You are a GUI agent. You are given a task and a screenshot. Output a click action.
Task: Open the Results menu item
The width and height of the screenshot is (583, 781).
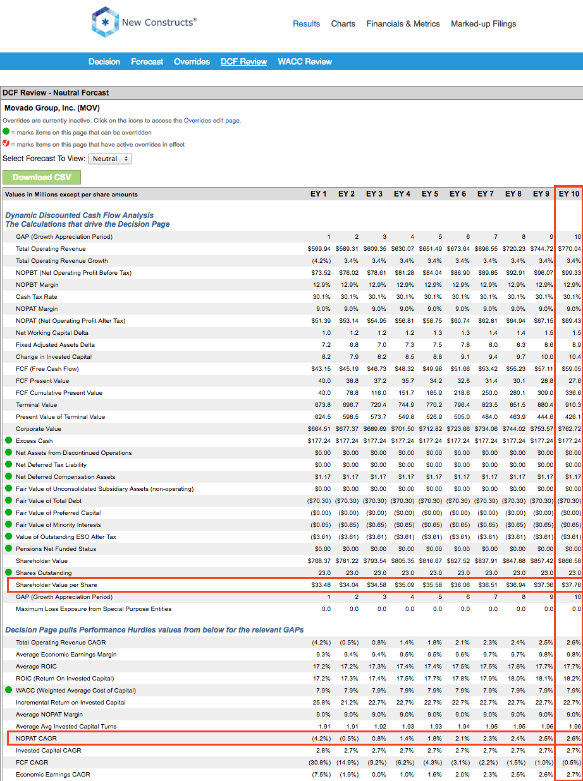307,23
